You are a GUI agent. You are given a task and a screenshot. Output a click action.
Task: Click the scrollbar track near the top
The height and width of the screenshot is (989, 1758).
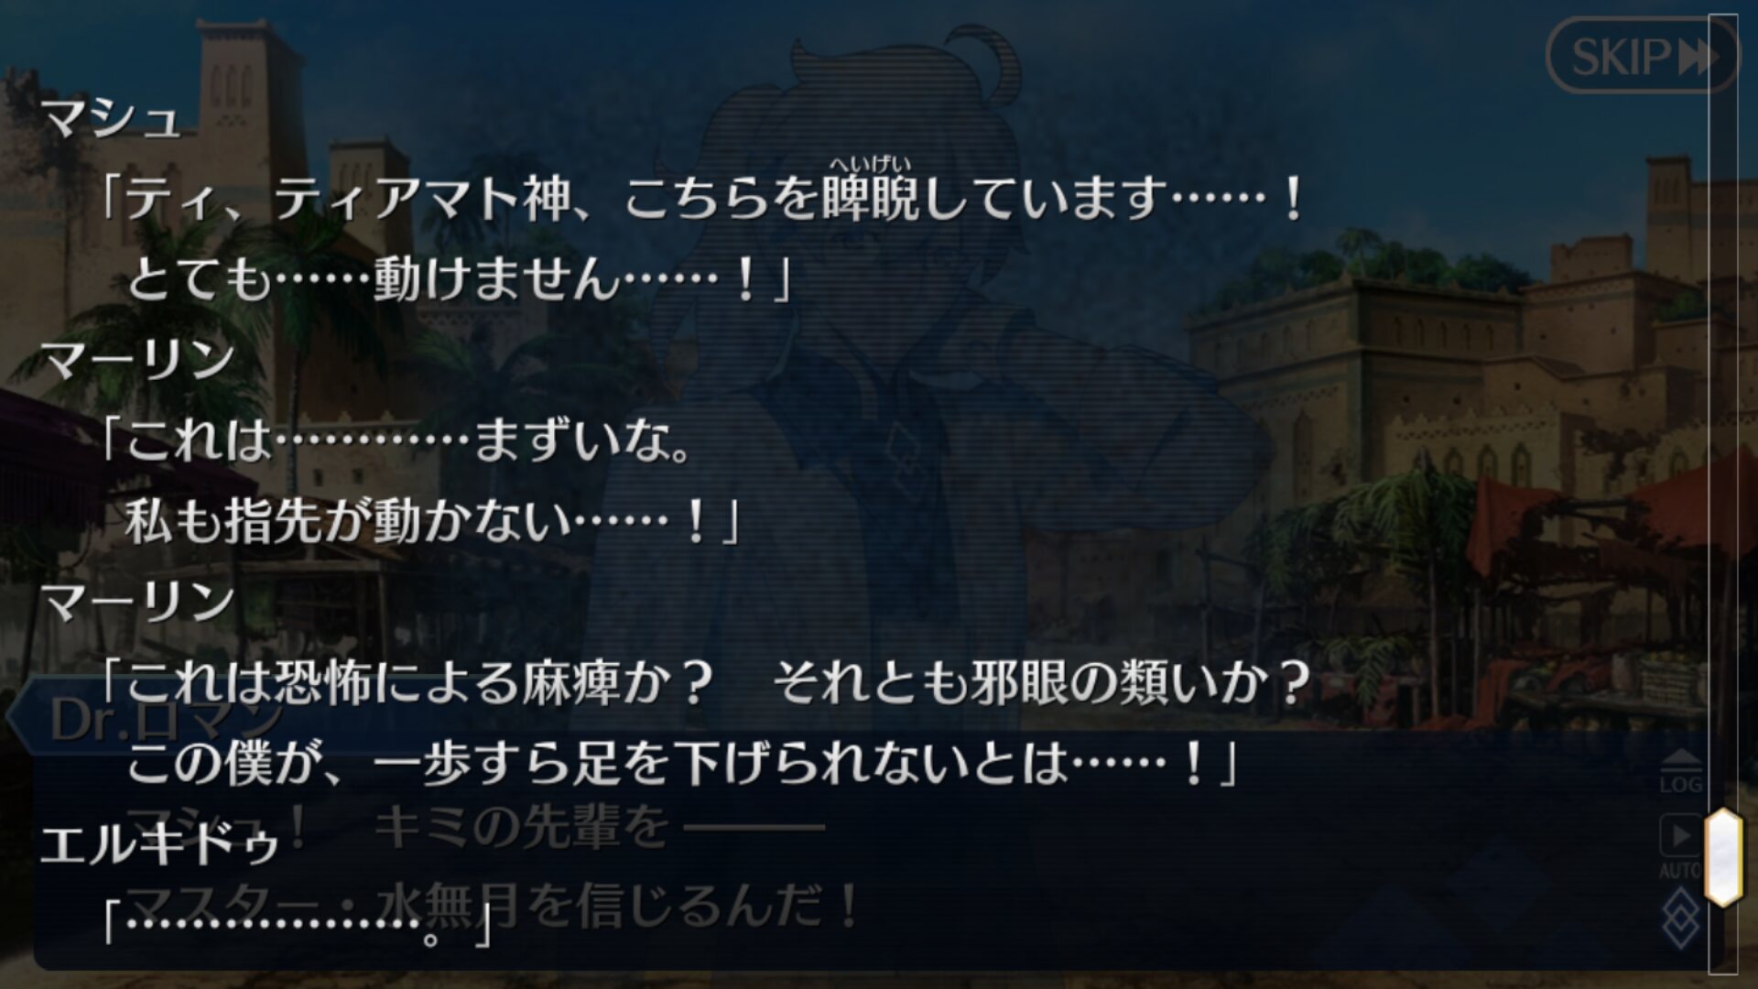[x=1722, y=137]
